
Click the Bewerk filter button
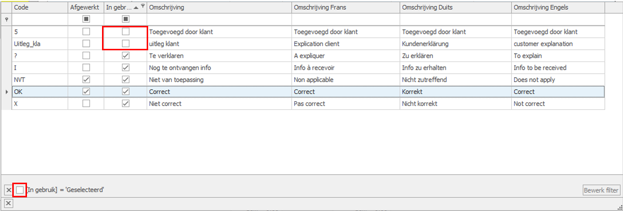pos(601,190)
